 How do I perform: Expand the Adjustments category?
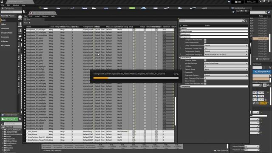coord(179,34)
